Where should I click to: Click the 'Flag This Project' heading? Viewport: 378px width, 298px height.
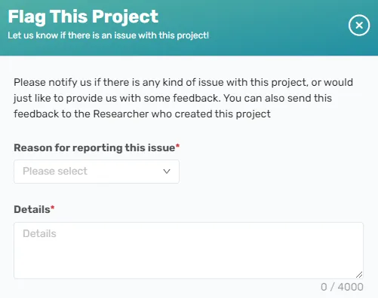click(83, 17)
